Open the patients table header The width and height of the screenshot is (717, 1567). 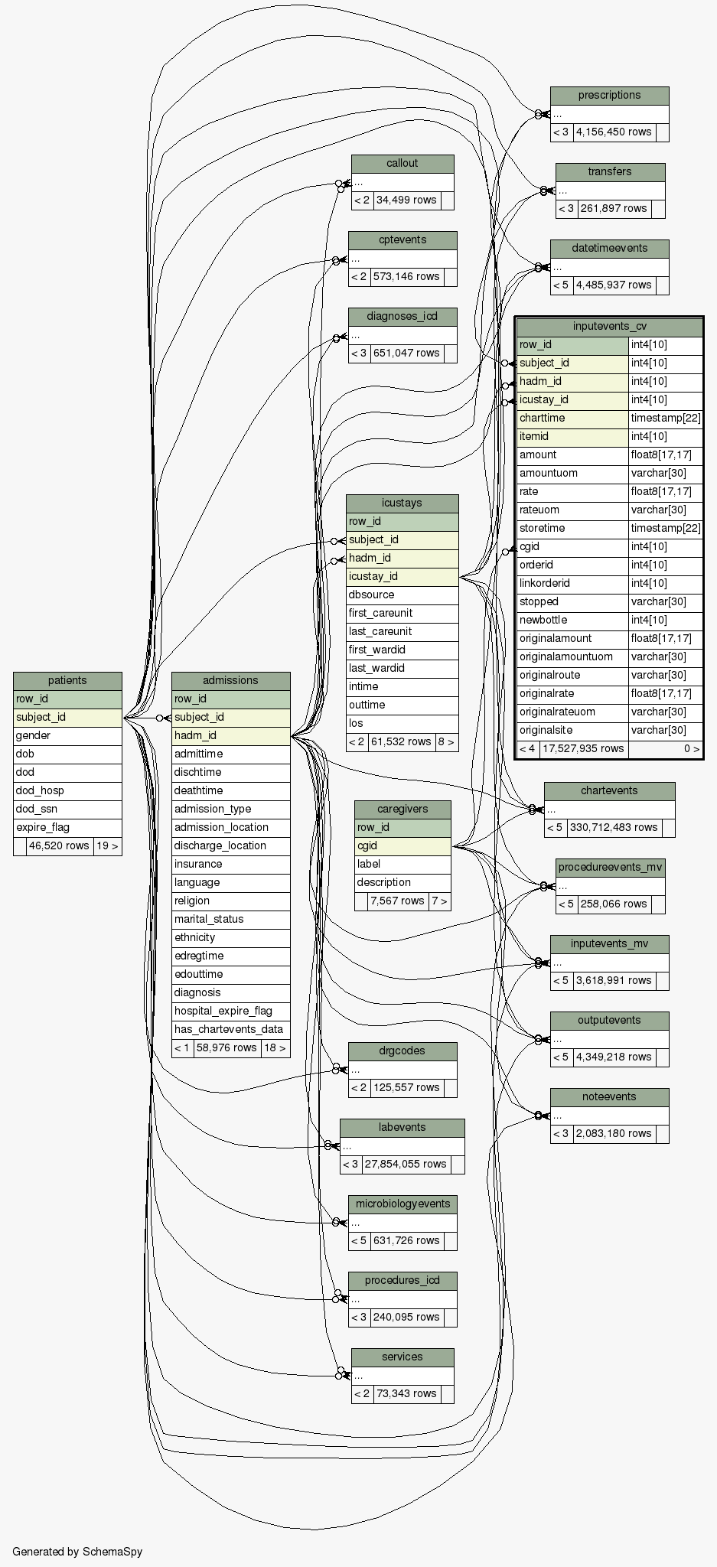pos(67,681)
